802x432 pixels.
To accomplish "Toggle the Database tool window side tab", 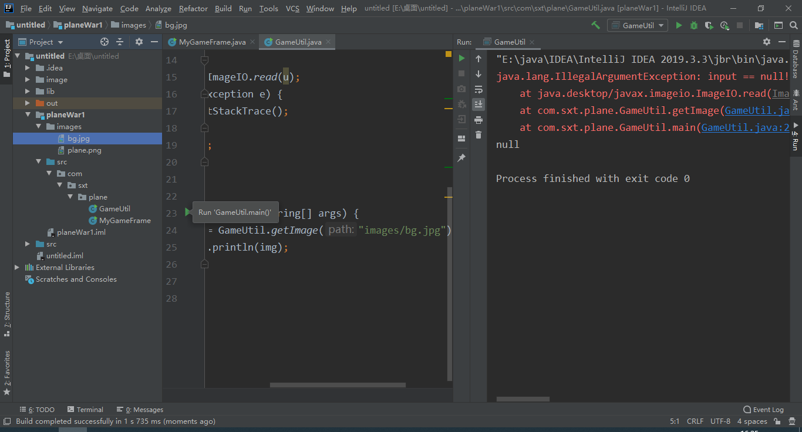I will [796, 60].
